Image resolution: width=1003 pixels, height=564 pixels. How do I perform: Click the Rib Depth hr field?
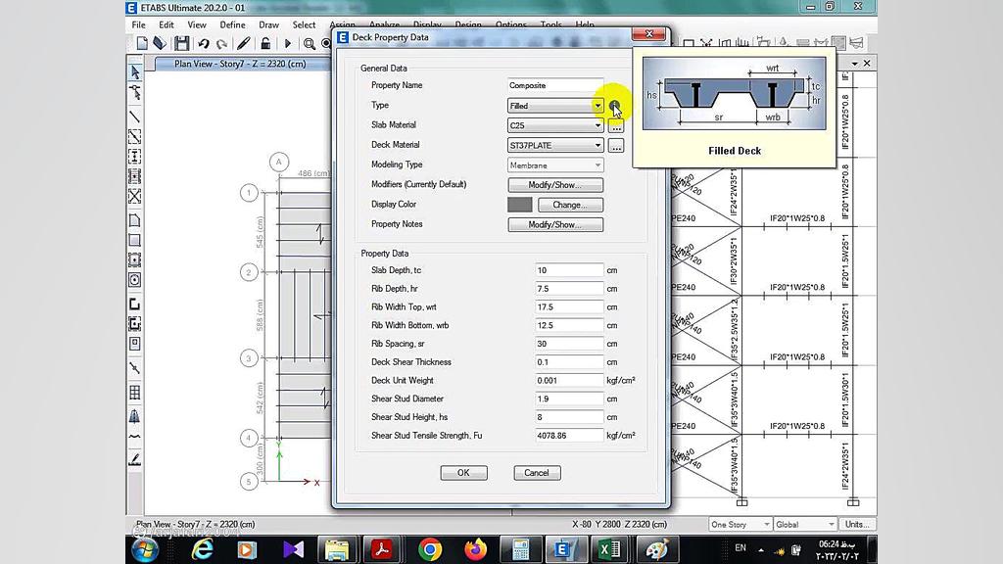pyautogui.click(x=569, y=289)
